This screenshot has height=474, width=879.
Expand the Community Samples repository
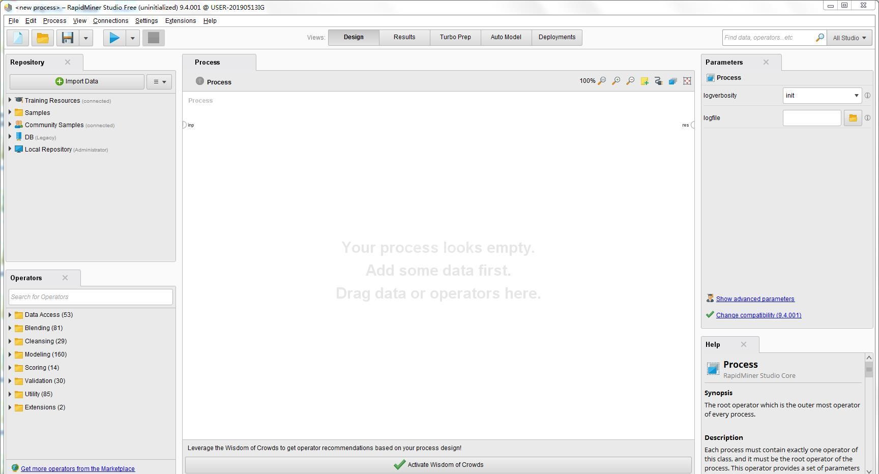click(x=10, y=125)
